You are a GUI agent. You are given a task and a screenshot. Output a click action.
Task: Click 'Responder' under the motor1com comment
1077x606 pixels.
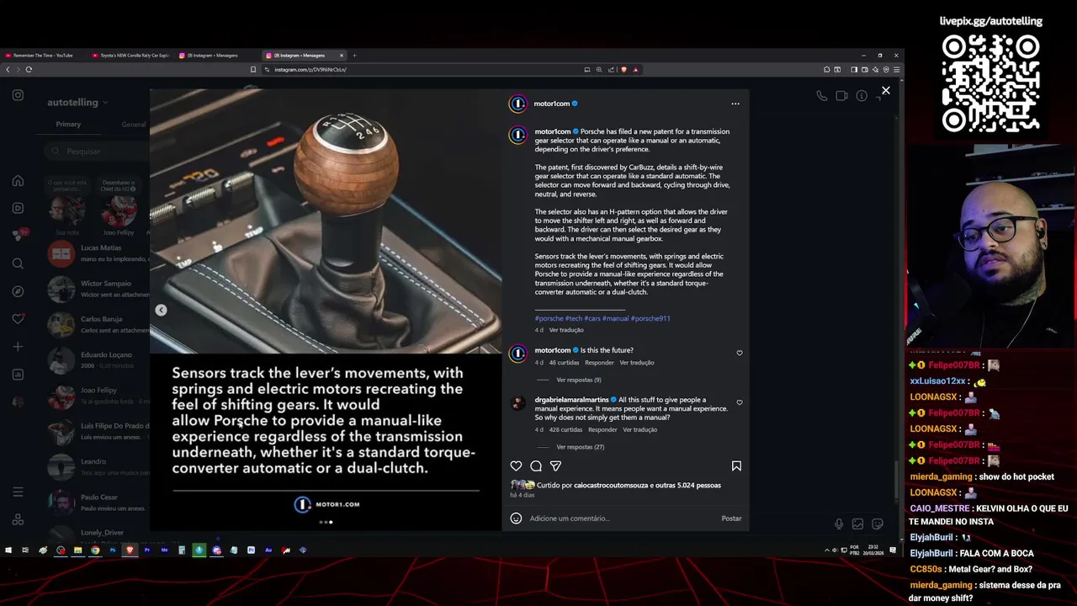click(599, 363)
